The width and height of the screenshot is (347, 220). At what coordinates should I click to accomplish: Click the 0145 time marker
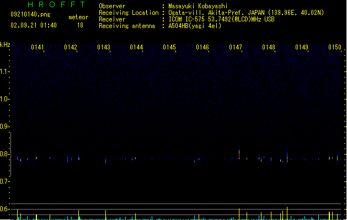(169, 47)
